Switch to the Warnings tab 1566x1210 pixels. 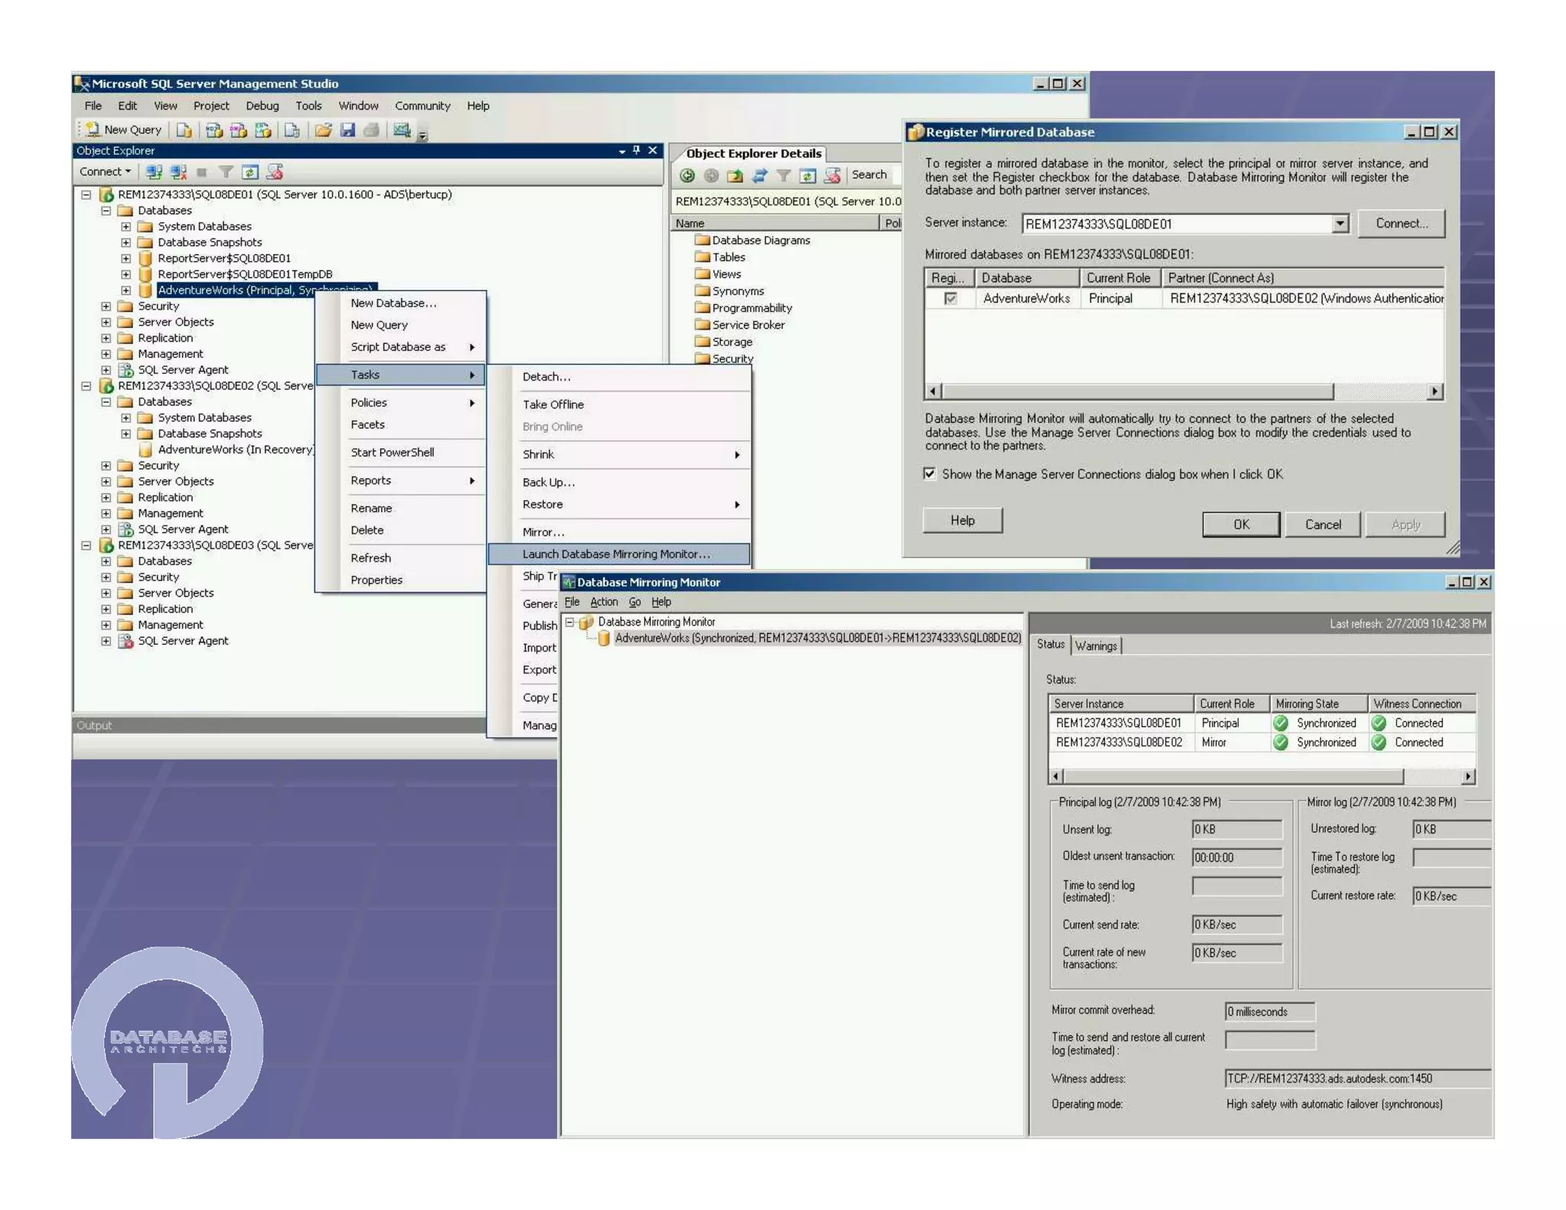1096,646
